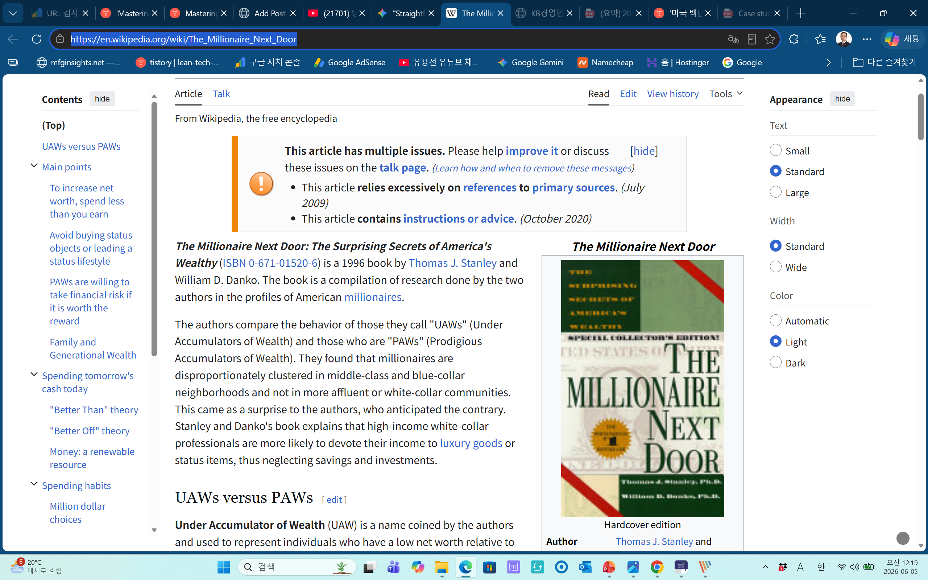928x580 pixels.
Task: Open Google Gemini bookmark
Action: (x=530, y=62)
